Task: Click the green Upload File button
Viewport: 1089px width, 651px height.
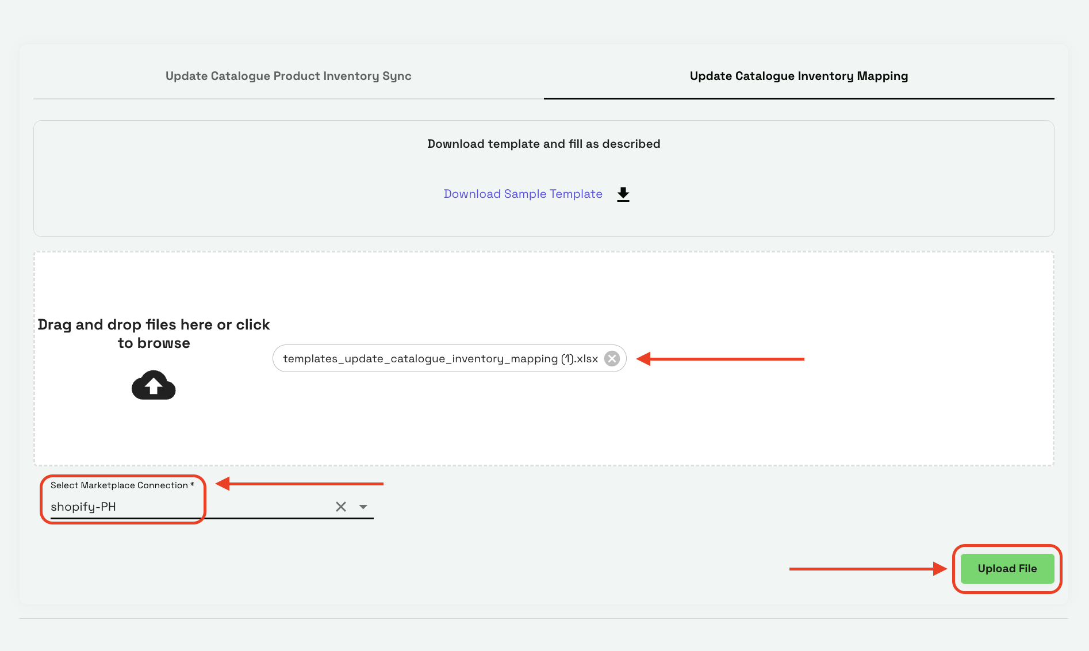Action: click(1007, 569)
